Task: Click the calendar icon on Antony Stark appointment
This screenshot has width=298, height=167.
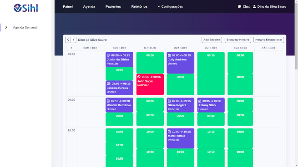Action: click(200, 101)
